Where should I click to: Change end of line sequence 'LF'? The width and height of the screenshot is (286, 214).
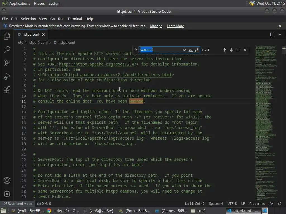[243, 204]
